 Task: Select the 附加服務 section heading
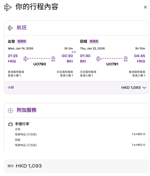26,110
